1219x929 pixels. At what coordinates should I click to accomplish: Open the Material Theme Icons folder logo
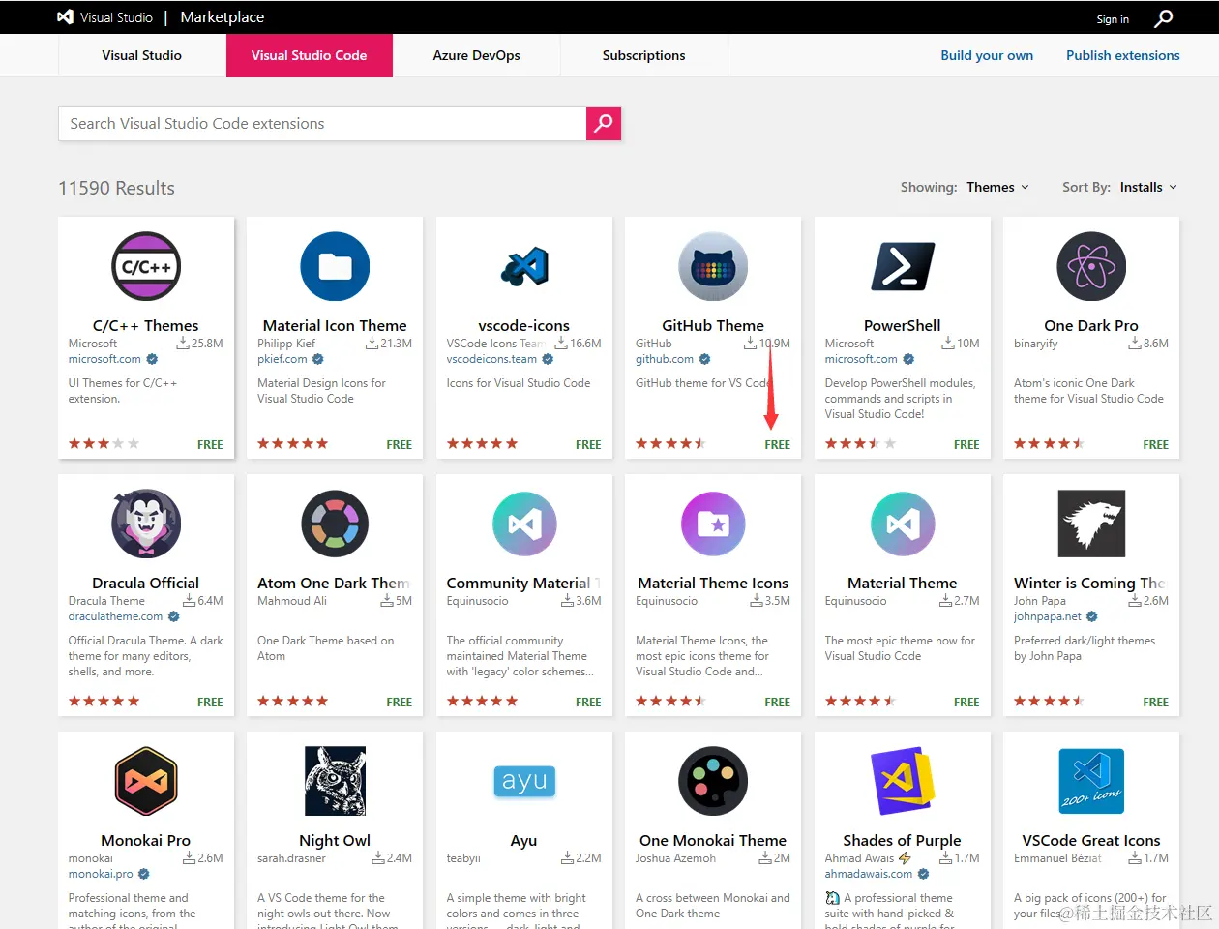713,524
